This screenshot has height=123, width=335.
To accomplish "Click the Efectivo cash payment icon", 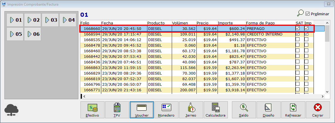I will coord(92,110).
